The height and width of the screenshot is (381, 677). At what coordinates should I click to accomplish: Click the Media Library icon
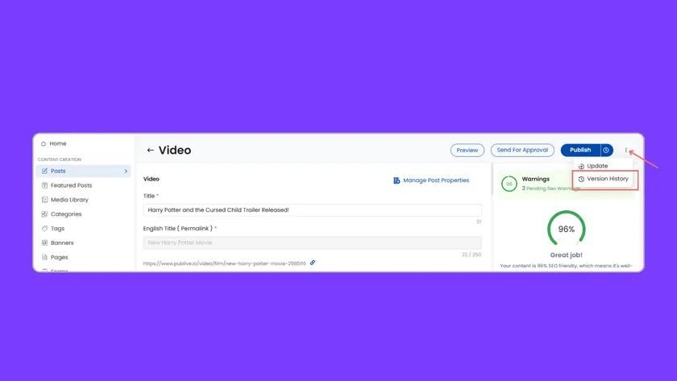coord(44,200)
